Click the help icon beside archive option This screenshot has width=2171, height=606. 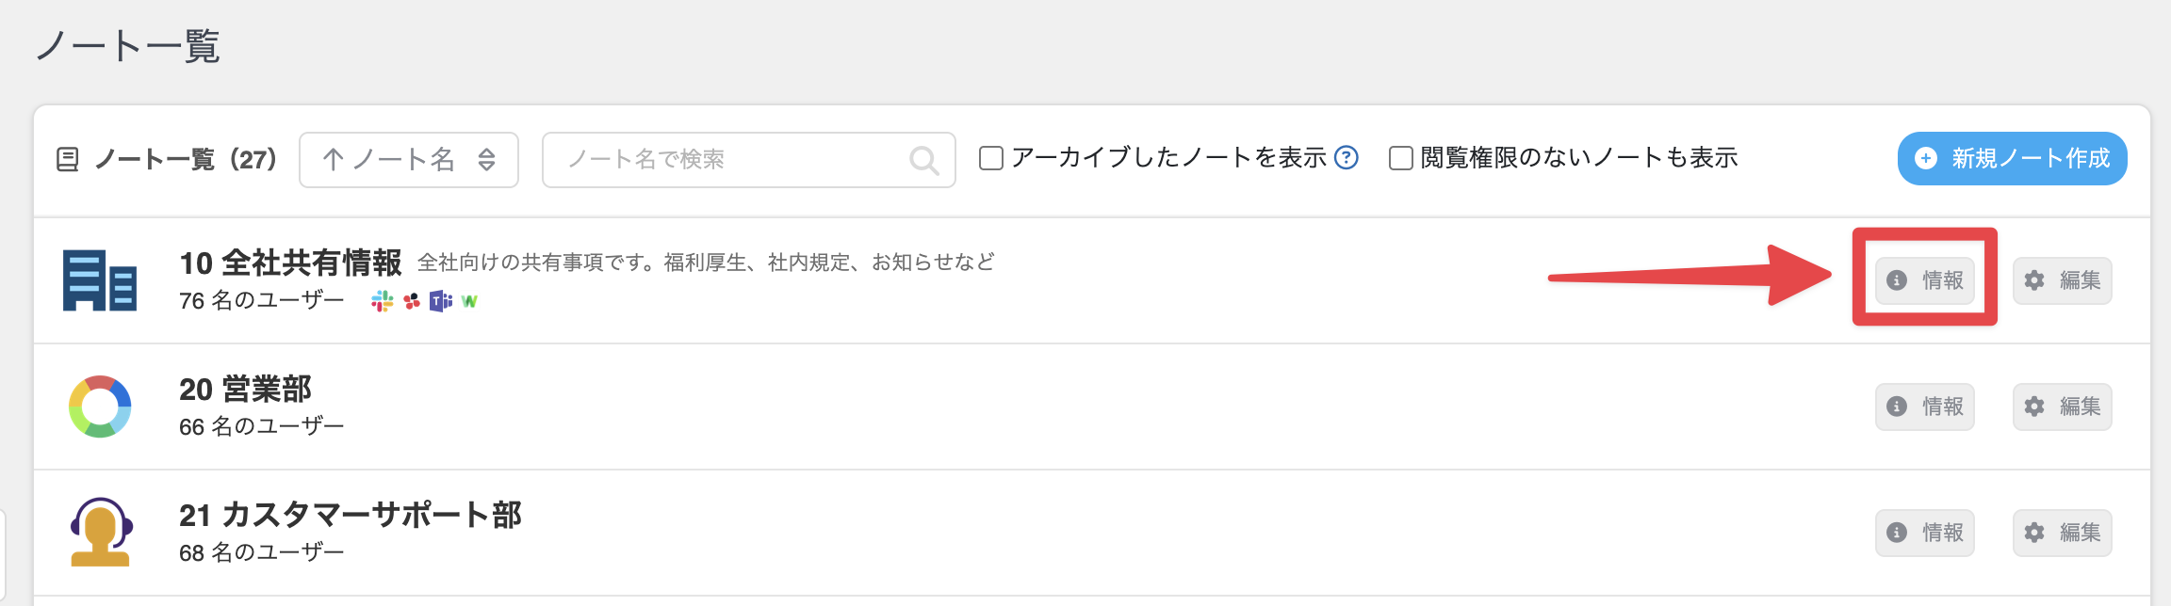pyautogui.click(x=1347, y=158)
